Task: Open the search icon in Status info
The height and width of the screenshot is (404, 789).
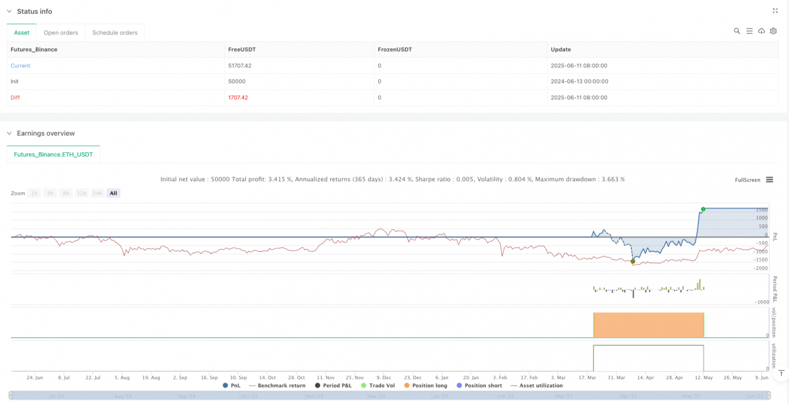Action: (x=737, y=30)
